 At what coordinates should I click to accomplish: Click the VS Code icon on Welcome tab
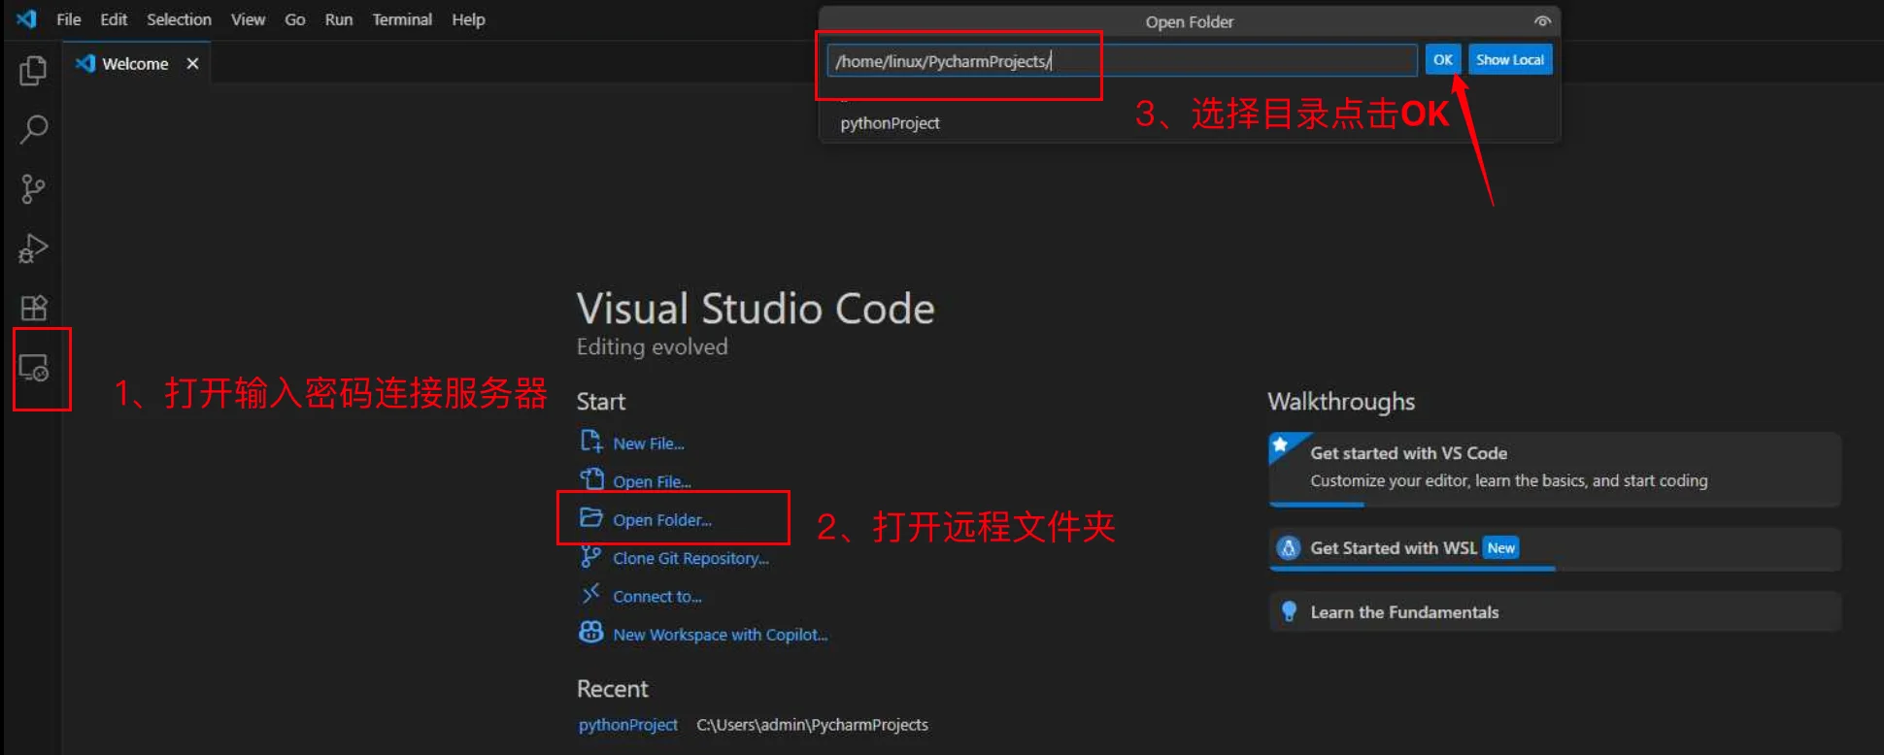click(85, 63)
